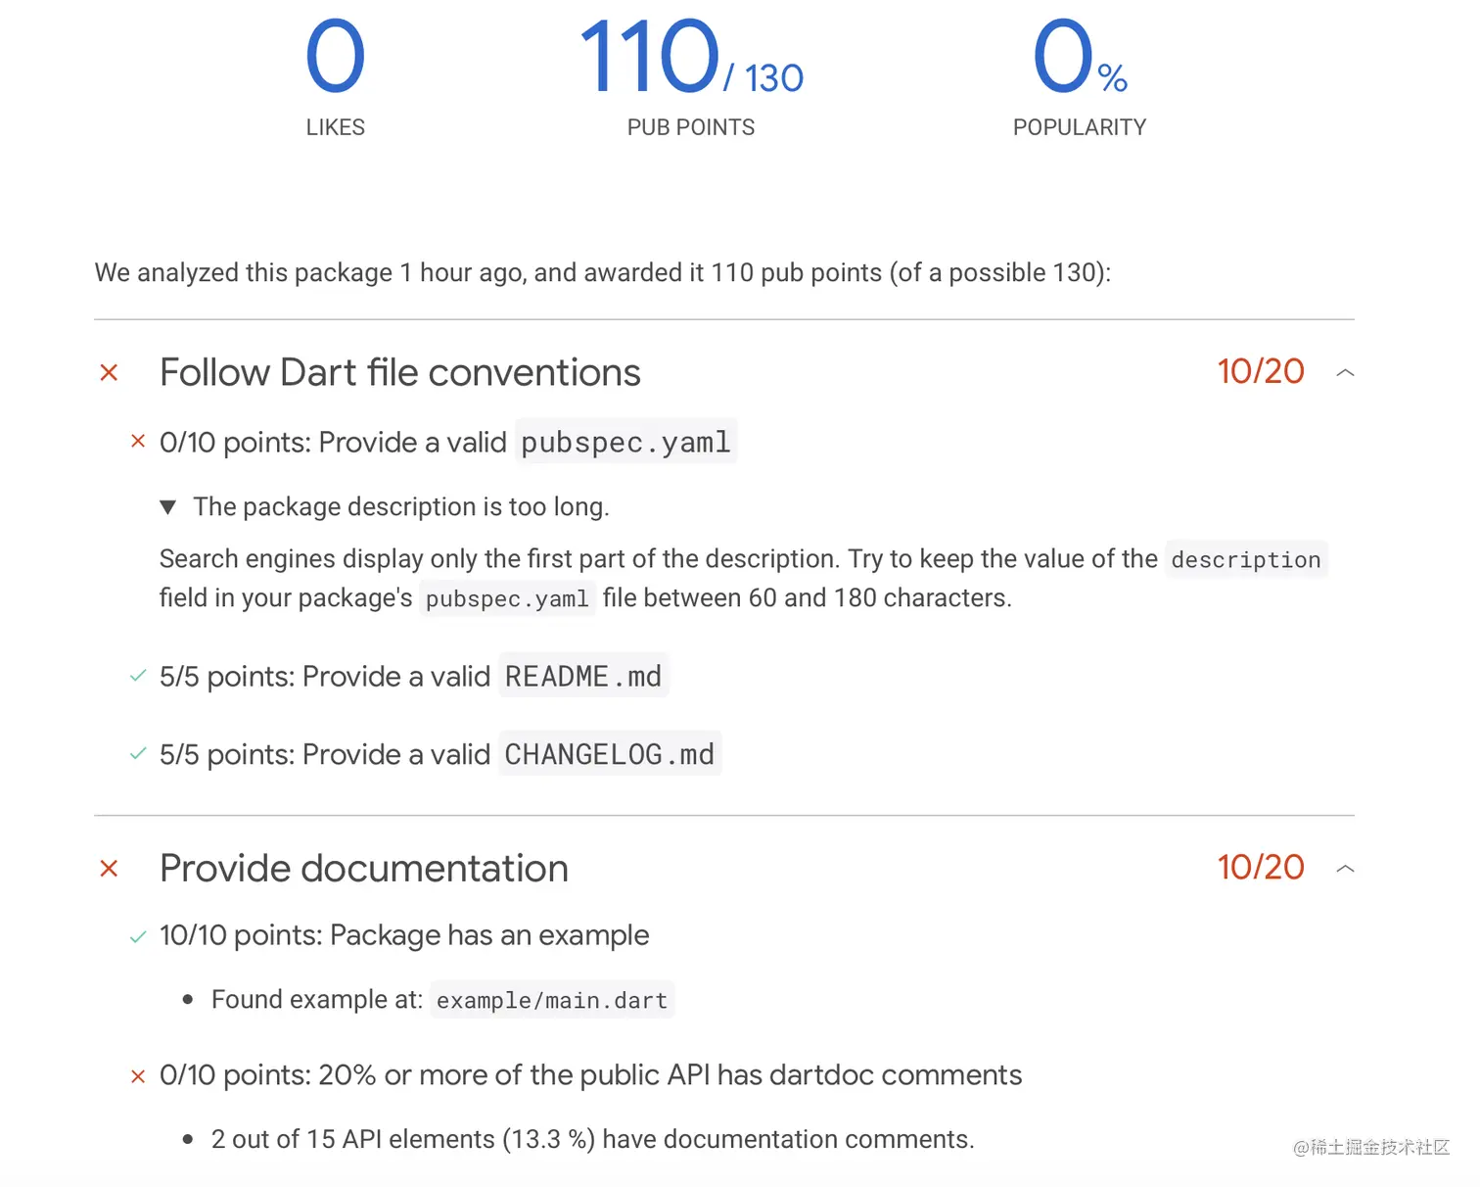This screenshot has width=1480, height=1187.
Task: Click red X icon beside Provide documentation
Action: click(x=109, y=869)
